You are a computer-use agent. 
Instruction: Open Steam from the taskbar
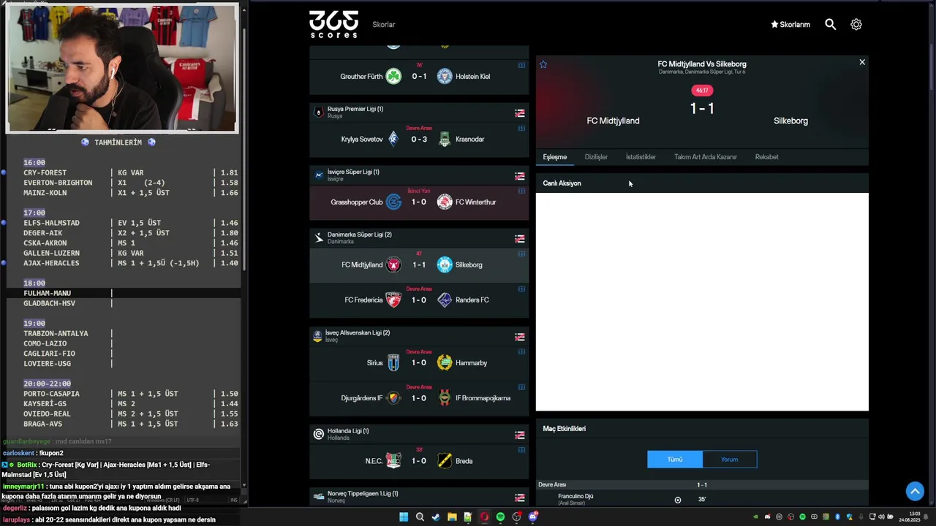[436, 517]
